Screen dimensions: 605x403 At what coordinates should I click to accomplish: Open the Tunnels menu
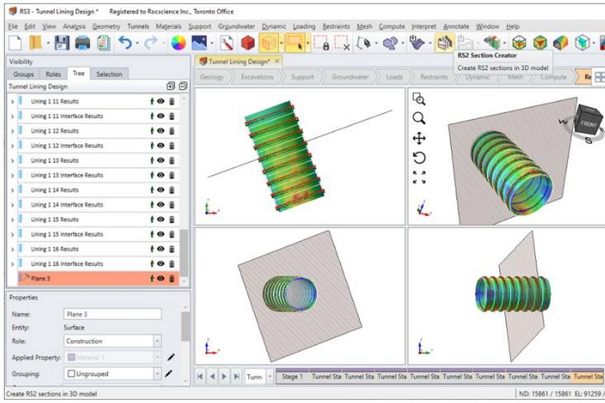(138, 27)
